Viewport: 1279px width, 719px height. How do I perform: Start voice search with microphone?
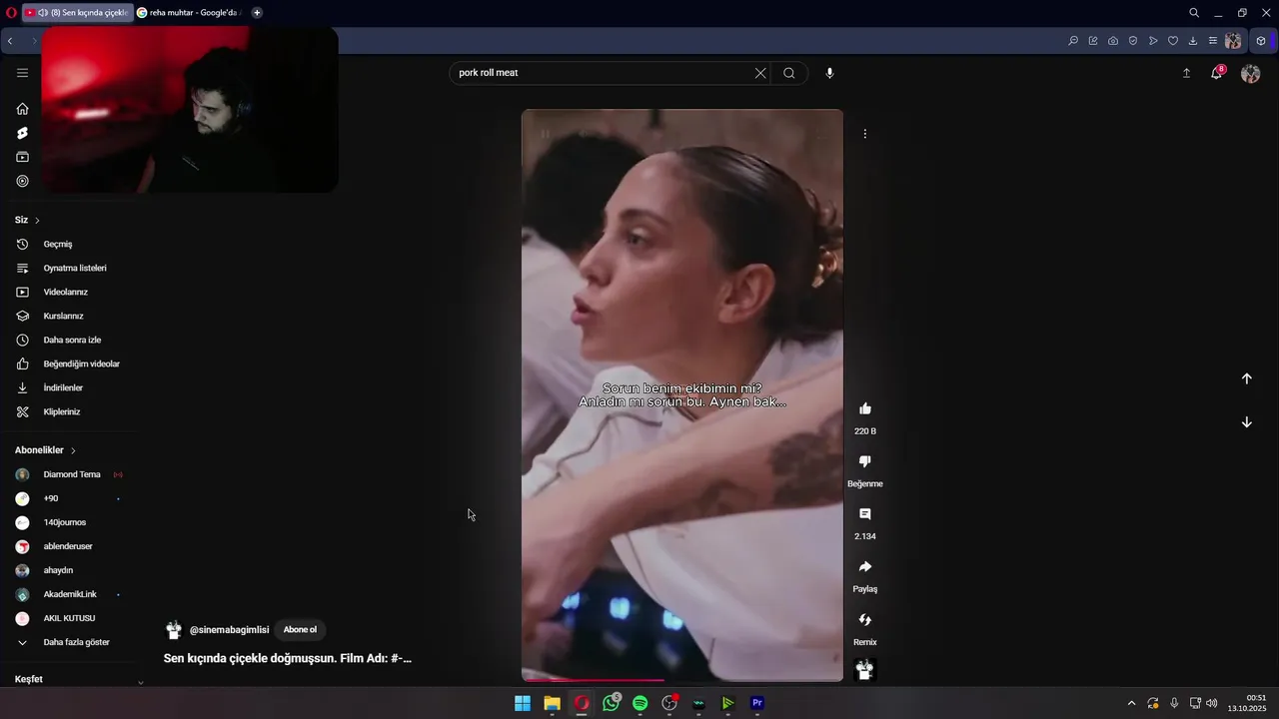point(829,73)
